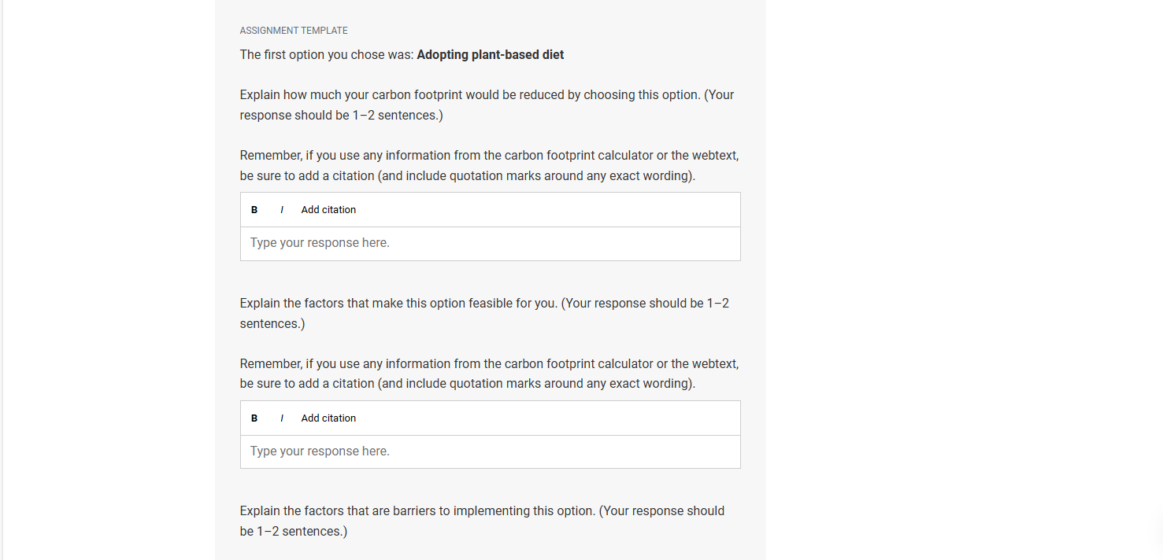Toggle Italic in the carbon footprint reduction editor
1163x560 pixels.
(x=282, y=210)
